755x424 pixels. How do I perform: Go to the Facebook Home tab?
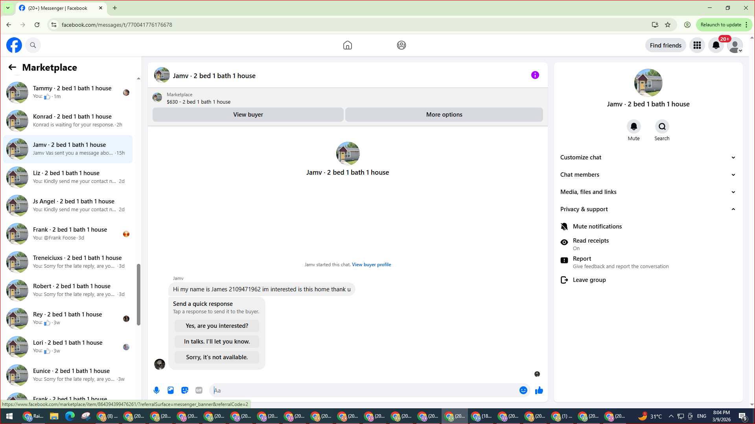[347, 45]
